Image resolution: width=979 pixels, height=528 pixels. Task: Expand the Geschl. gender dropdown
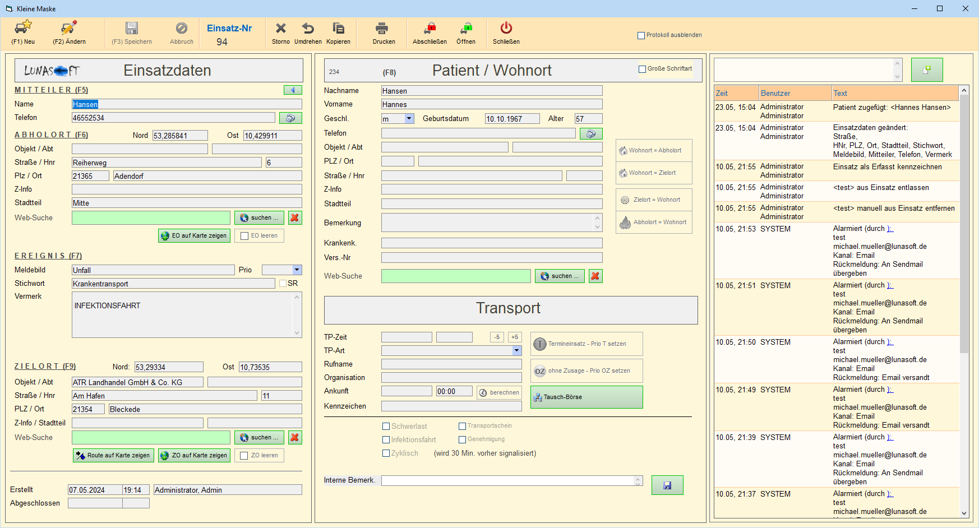409,119
